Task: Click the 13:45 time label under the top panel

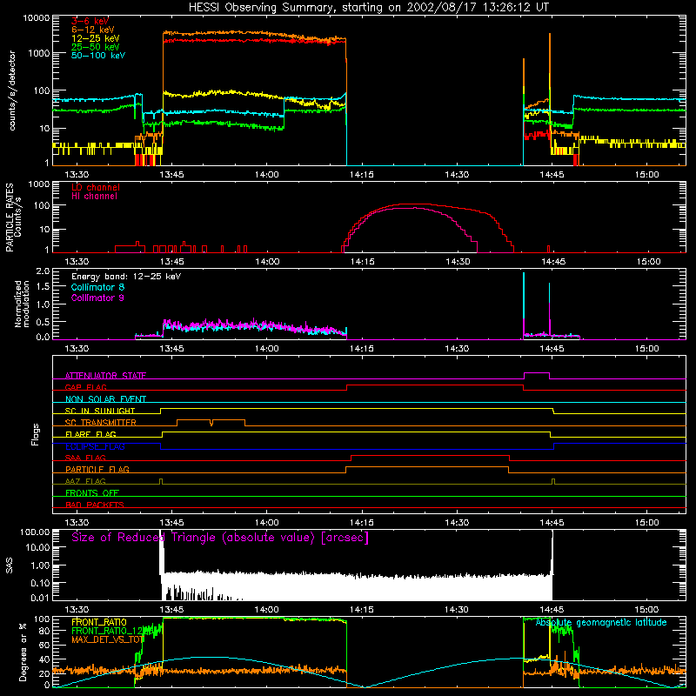Action: tap(171, 175)
